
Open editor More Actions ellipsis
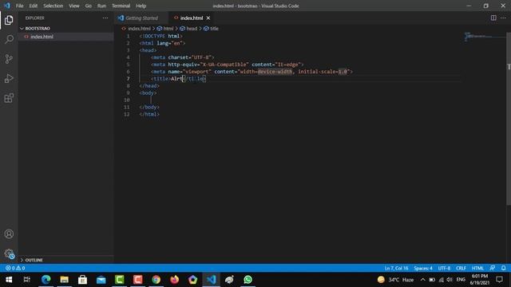tap(503, 18)
